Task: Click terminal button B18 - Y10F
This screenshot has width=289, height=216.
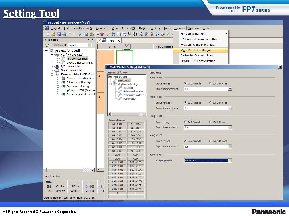Action: tap(136, 189)
